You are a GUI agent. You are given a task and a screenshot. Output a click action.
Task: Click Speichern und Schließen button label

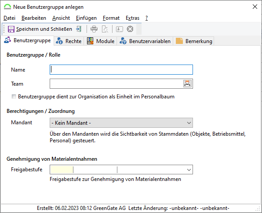pyautogui.click(x=44, y=29)
